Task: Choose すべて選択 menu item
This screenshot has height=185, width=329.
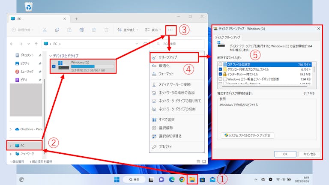Action: 177,119
